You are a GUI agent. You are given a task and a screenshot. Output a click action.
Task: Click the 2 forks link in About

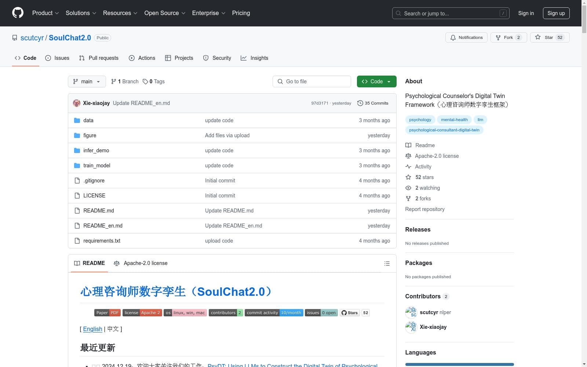click(423, 199)
